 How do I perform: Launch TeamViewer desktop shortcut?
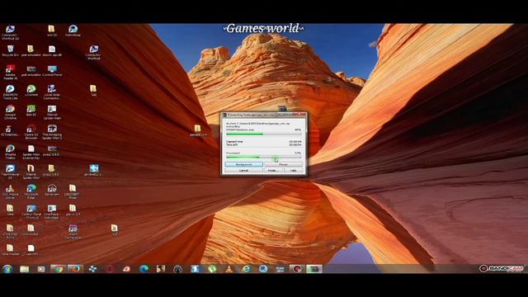[10, 172]
